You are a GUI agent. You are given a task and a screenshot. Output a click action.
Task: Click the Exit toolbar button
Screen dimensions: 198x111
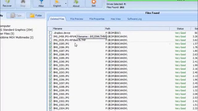(93, 4)
